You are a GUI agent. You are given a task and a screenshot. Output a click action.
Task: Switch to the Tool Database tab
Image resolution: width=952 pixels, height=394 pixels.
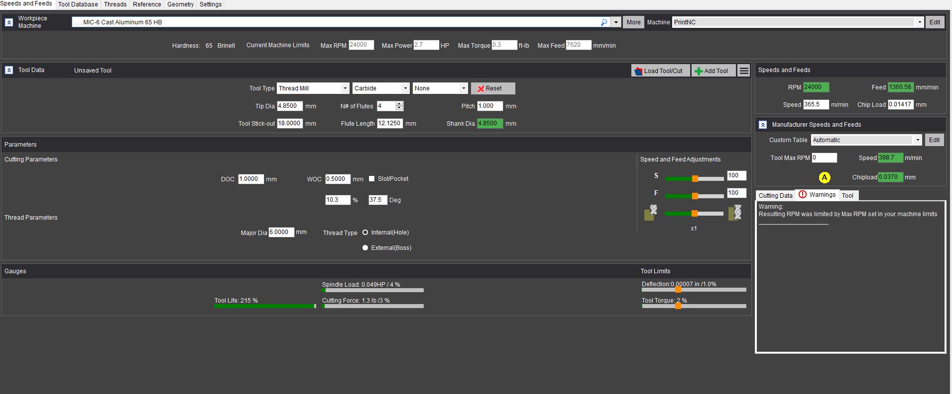click(x=78, y=4)
